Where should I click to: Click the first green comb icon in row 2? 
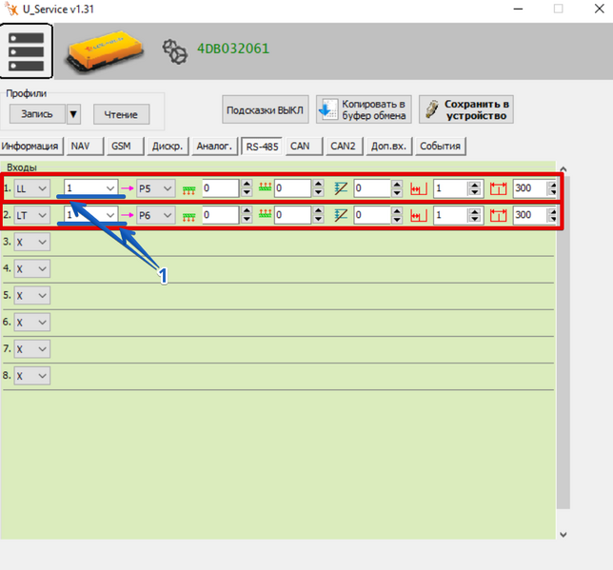click(188, 217)
